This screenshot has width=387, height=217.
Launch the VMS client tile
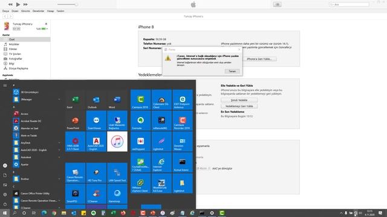75,142
